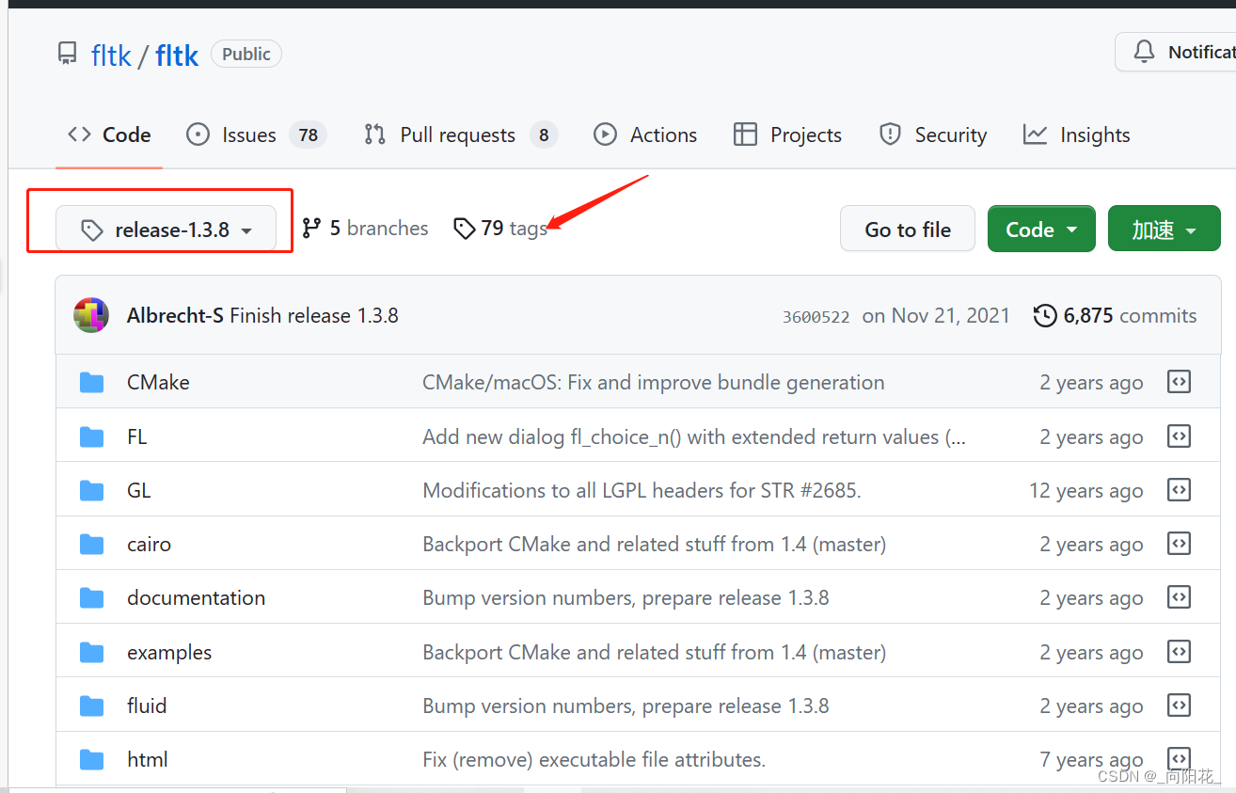Viewport: 1236px width, 793px height.
Task: Open the fltk repository name link
Action: (177, 56)
